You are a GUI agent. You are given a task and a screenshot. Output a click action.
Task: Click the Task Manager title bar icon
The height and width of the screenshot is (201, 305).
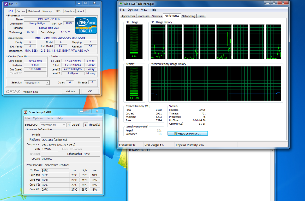(120, 4)
